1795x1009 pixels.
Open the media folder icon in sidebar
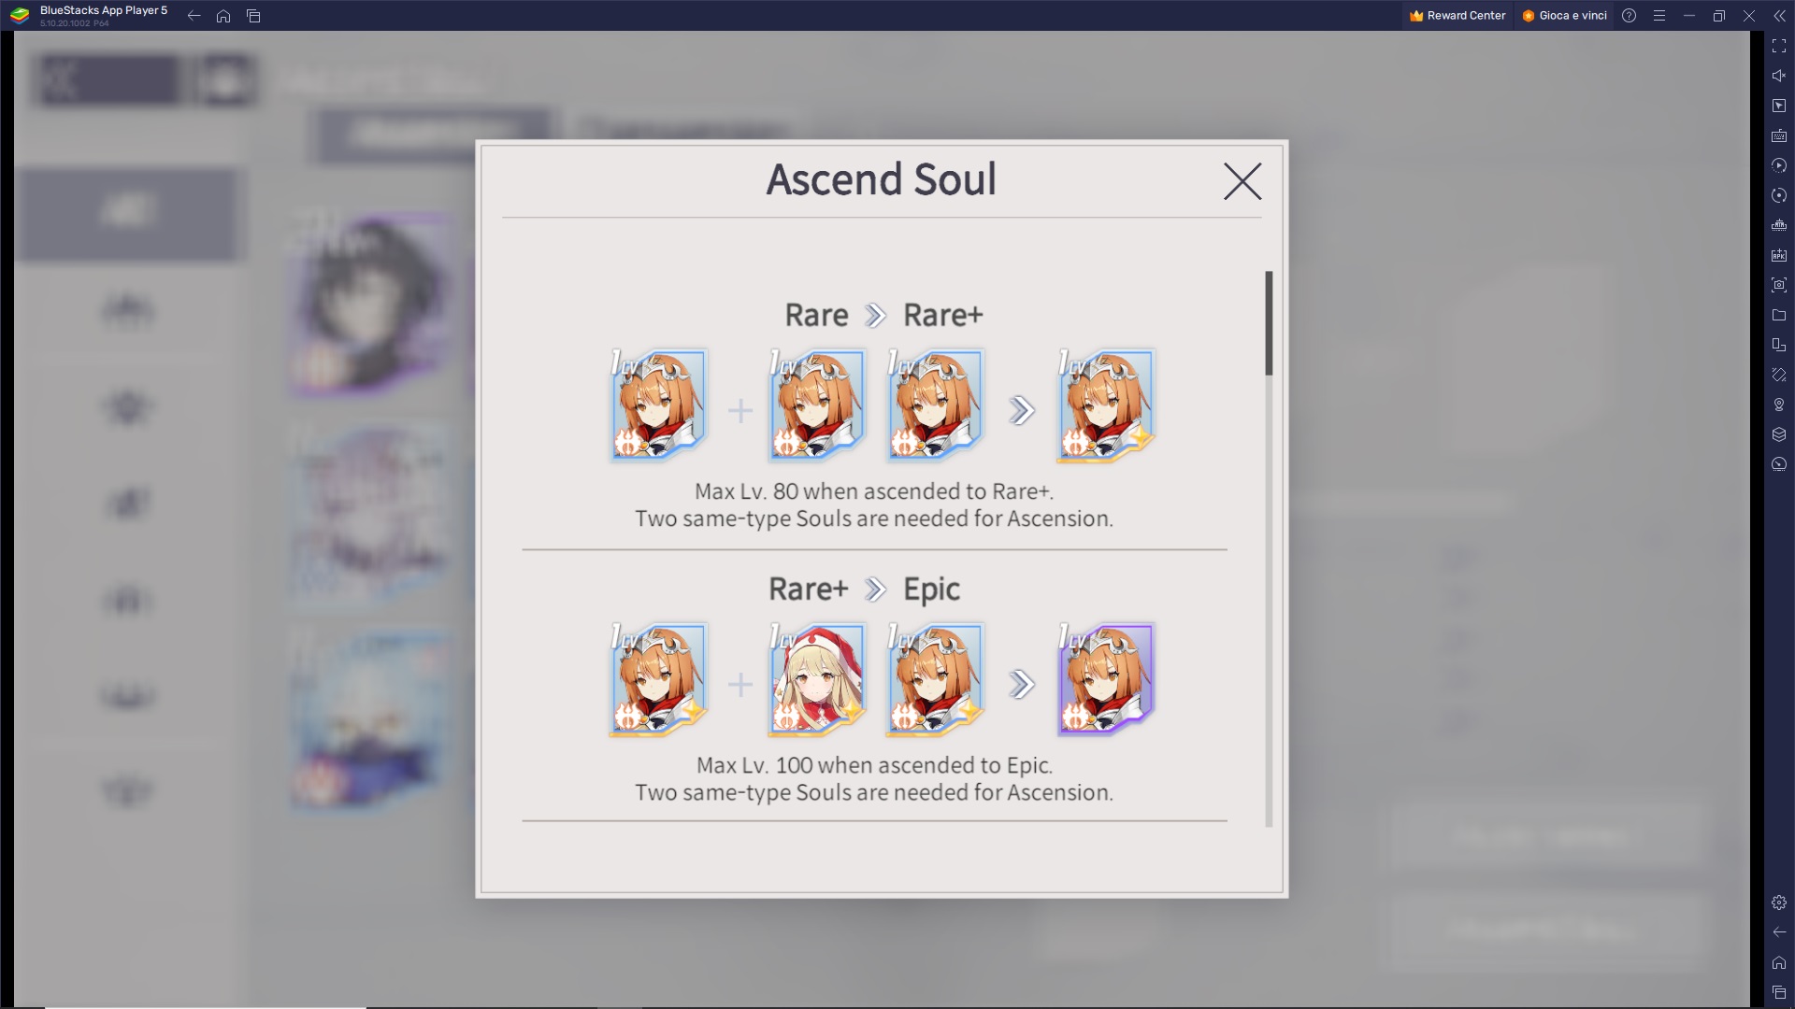(x=1779, y=315)
